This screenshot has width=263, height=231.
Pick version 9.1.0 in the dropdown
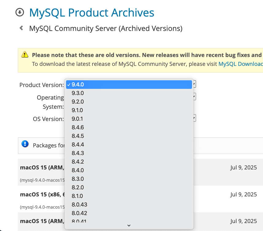coord(129,110)
